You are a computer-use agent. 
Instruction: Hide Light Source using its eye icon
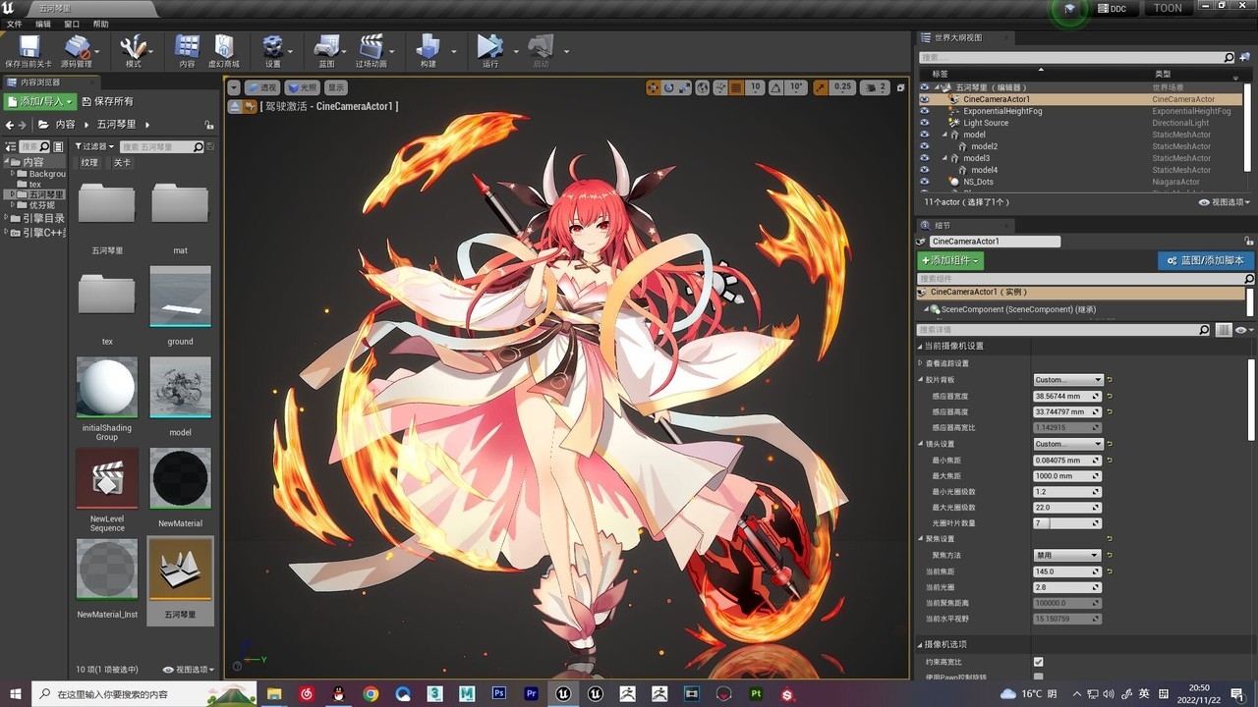(924, 123)
